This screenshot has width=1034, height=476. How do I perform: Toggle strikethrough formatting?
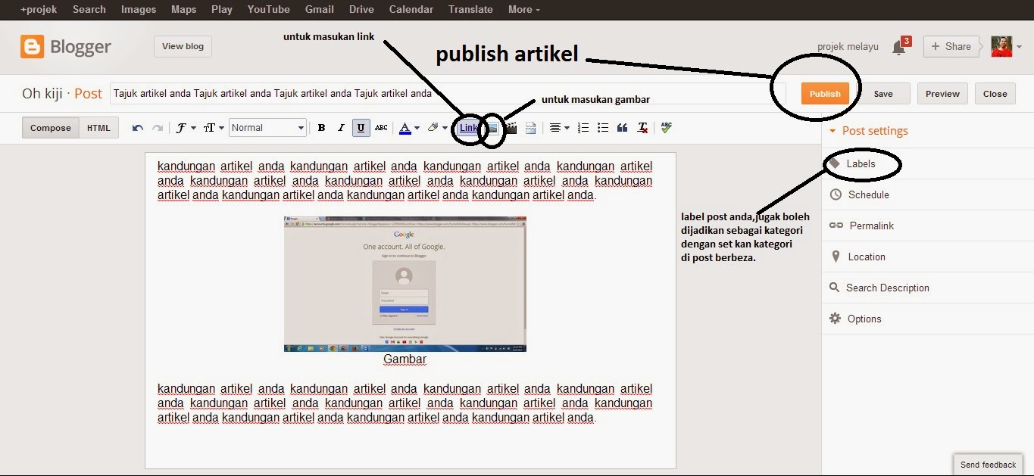[x=381, y=127]
